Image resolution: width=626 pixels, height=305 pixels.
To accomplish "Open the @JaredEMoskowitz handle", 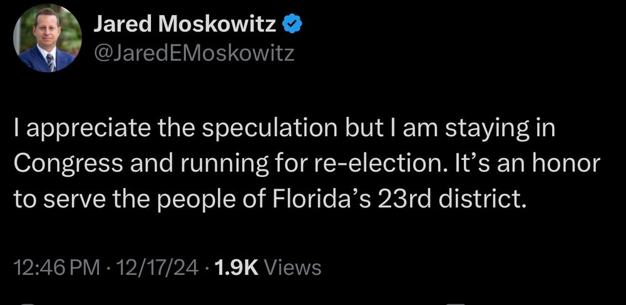I will (x=193, y=54).
